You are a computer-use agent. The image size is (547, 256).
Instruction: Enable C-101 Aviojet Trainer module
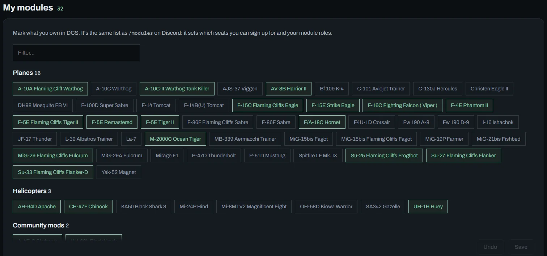381,89
